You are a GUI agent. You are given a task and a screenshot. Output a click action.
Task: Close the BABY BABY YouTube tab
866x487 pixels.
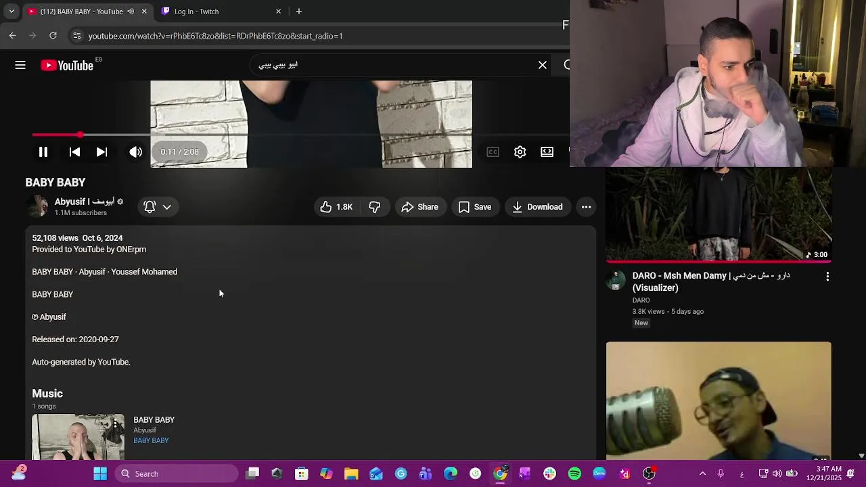tap(144, 11)
